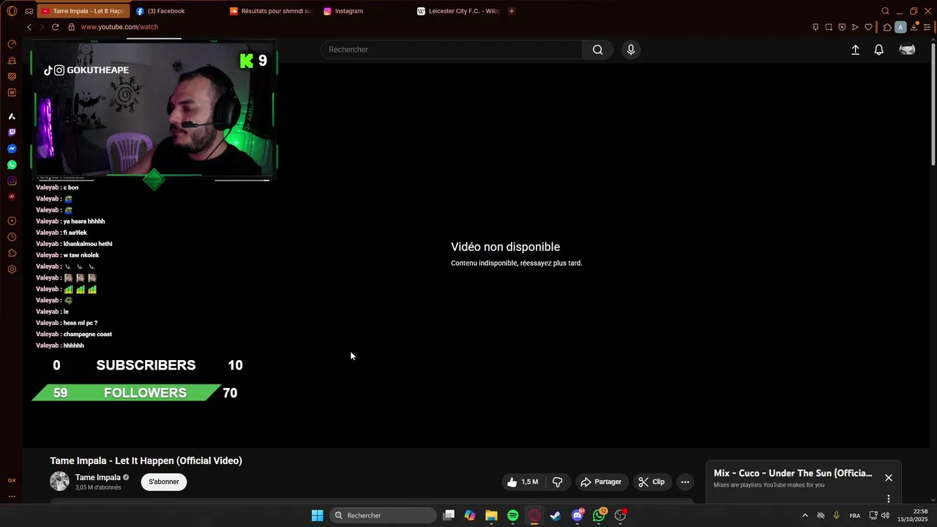Create a clip with the Clip button
The image size is (937, 527).
[x=652, y=482]
